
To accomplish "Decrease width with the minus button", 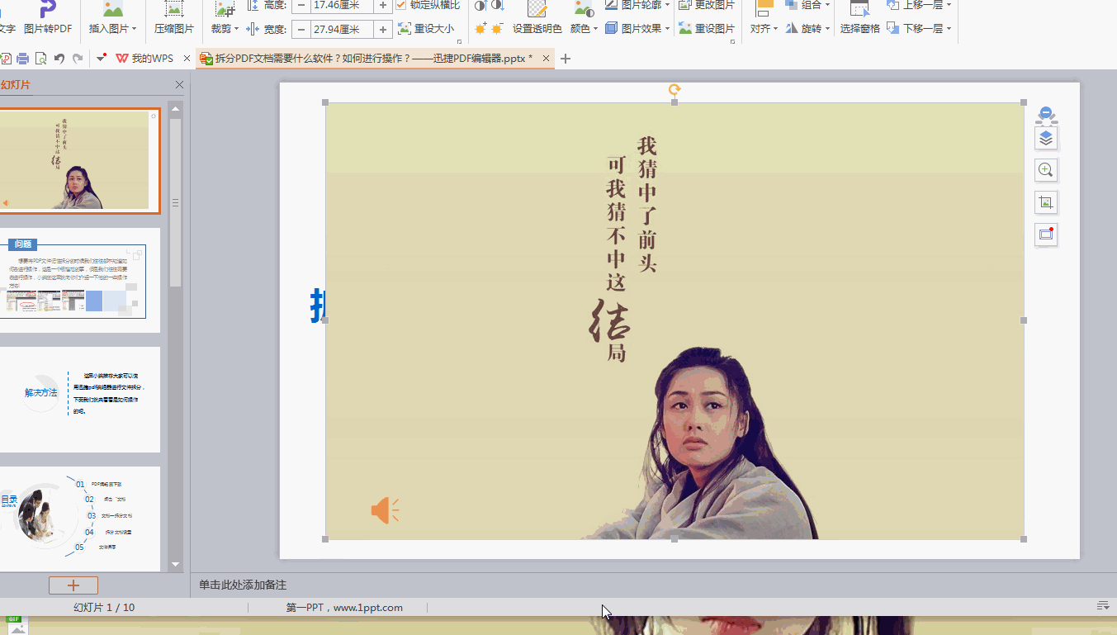I will (x=301, y=29).
